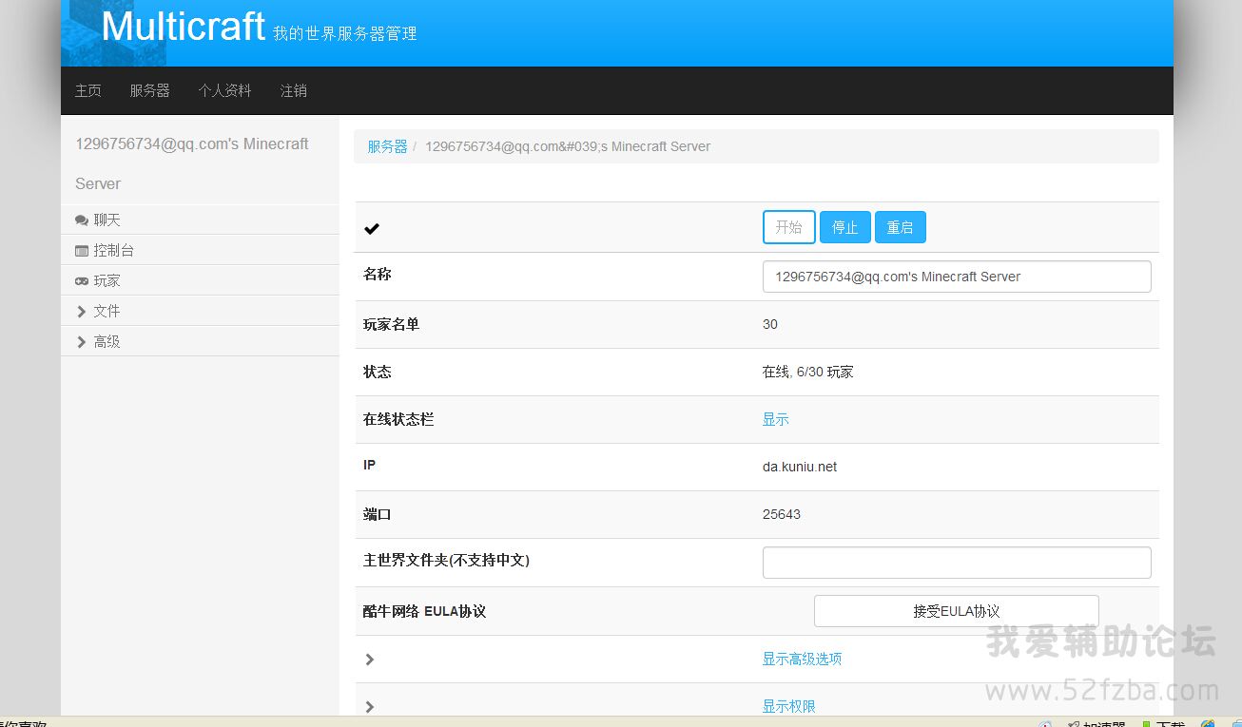Screen dimensions: 1242x727
Task: Click the checkmark status icon
Action: pyautogui.click(x=372, y=228)
